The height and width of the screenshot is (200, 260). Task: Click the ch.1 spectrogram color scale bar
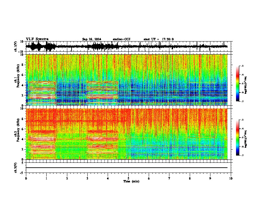pos(237,84)
